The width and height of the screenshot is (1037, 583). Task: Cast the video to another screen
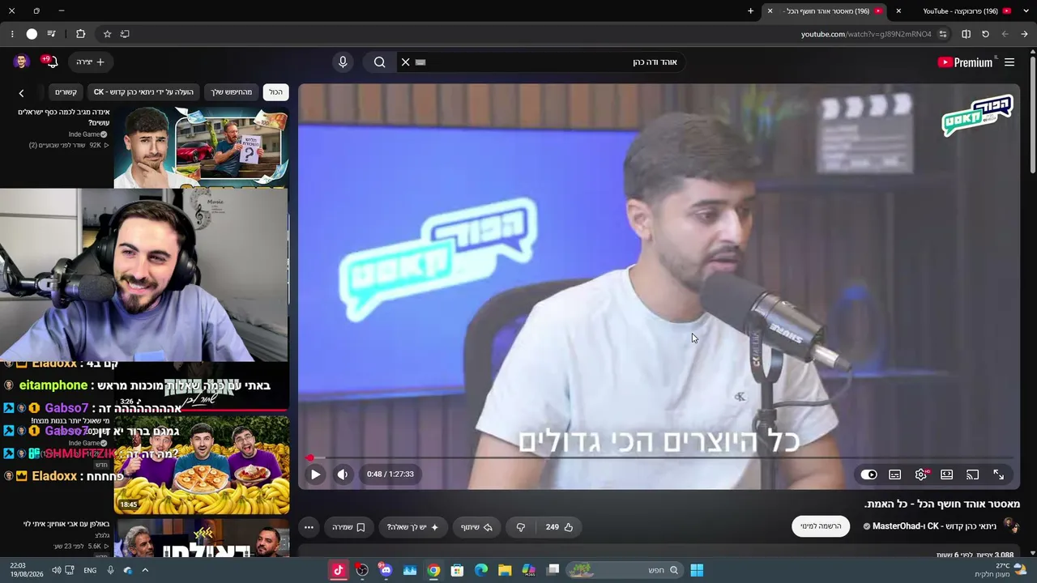[972, 474]
